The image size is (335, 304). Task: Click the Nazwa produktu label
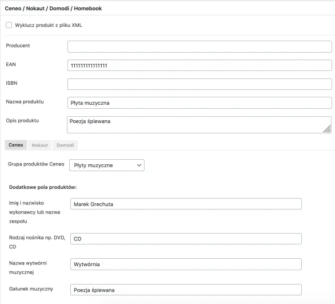click(x=25, y=101)
